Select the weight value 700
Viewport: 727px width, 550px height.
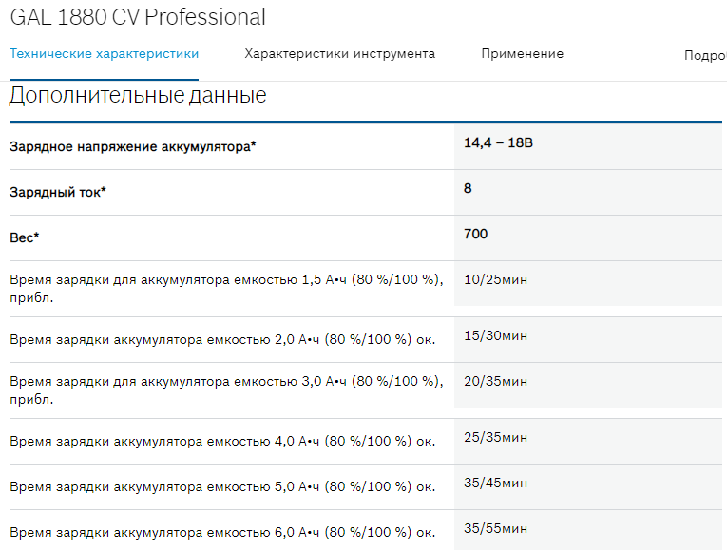[x=476, y=235]
